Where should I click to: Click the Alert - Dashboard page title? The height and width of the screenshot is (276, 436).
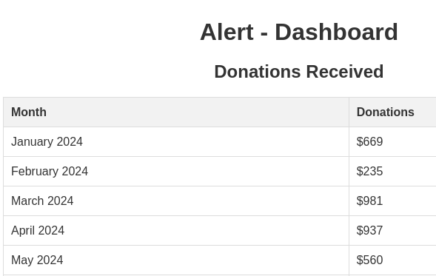pyautogui.click(x=299, y=33)
